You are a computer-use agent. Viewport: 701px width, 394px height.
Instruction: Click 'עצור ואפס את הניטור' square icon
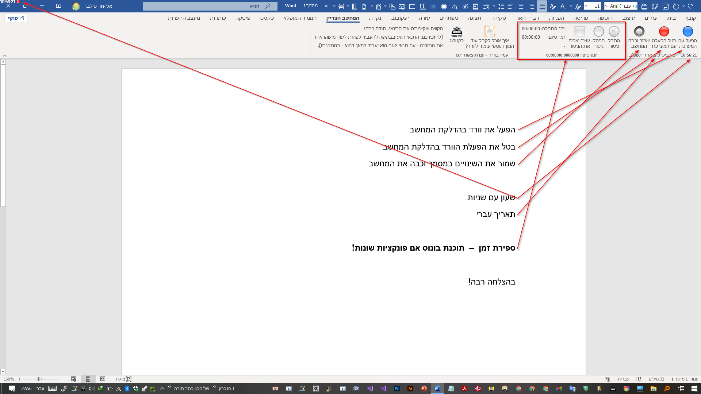pos(580,32)
